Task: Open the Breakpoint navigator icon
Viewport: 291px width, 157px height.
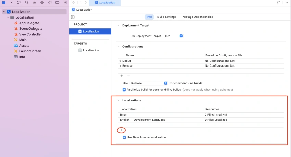Action: pyautogui.click(x=58, y=3)
